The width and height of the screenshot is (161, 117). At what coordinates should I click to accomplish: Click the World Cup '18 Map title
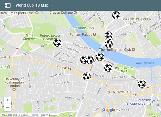(32, 5)
